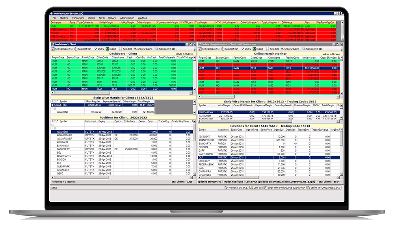Open the Reports menu

coord(112,18)
